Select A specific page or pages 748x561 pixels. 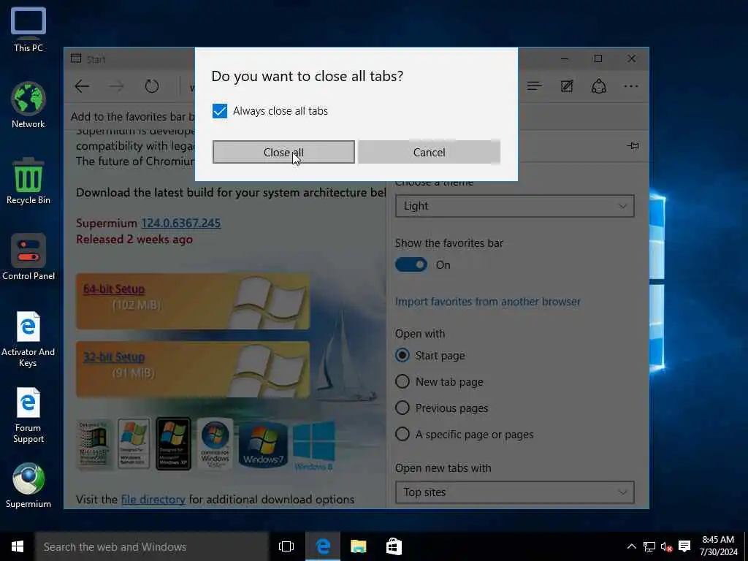click(x=402, y=434)
